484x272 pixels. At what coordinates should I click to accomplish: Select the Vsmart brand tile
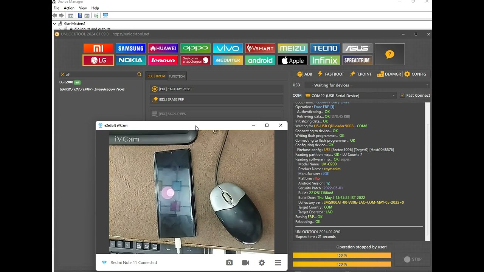(260, 48)
